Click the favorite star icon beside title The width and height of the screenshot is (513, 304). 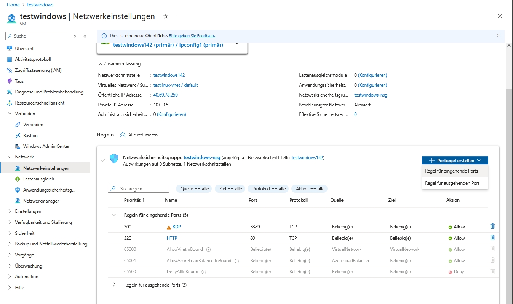[x=166, y=16]
